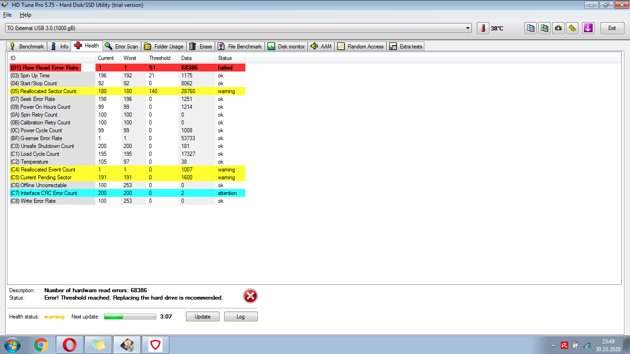
Task: Go to the Error Scan tab
Action: (x=121, y=46)
